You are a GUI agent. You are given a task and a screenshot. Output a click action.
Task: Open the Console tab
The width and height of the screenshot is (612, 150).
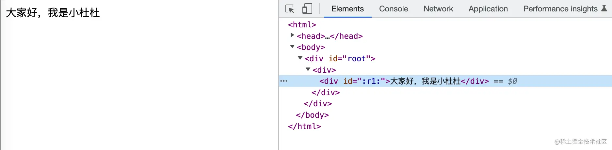[394, 9]
